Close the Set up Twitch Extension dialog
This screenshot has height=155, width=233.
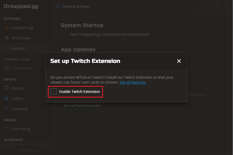(179, 61)
